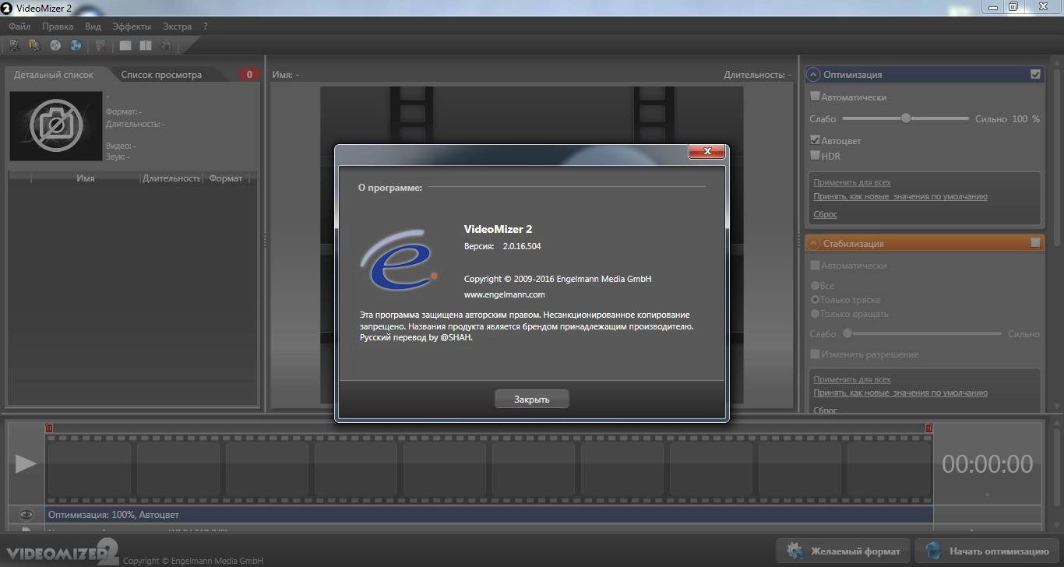Click Применить для всех link under Стабилизация
1064x567 pixels.
(x=852, y=379)
